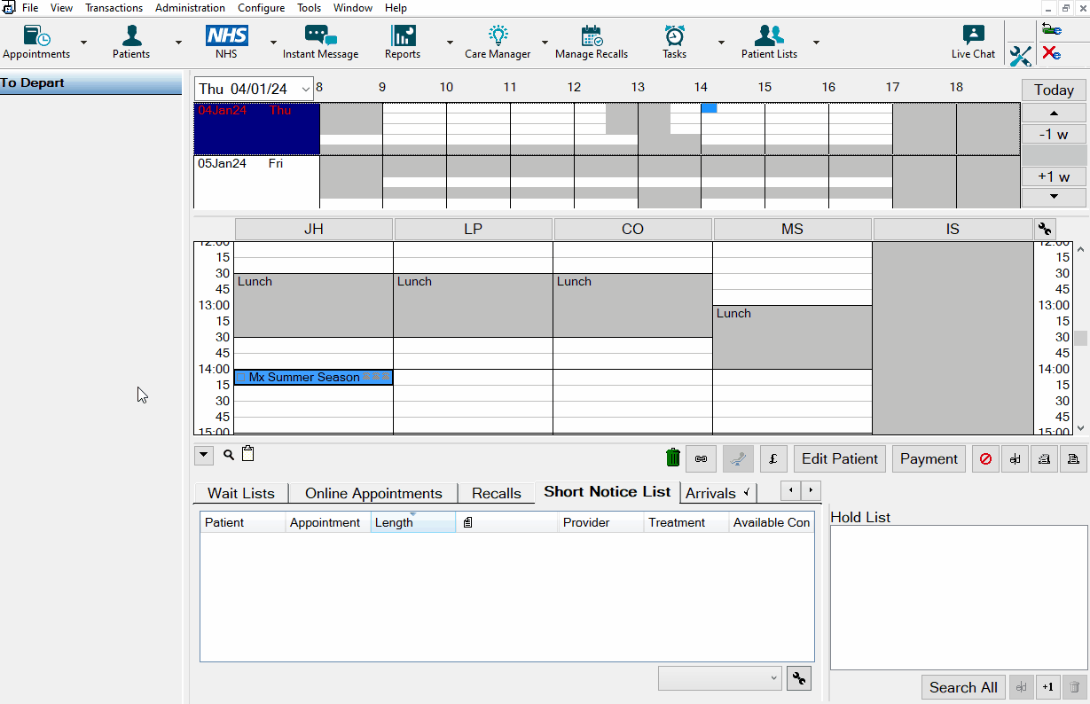Open the combo box below the Short Notice List
Viewport: 1090px width, 704px height.
coord(719,678)
